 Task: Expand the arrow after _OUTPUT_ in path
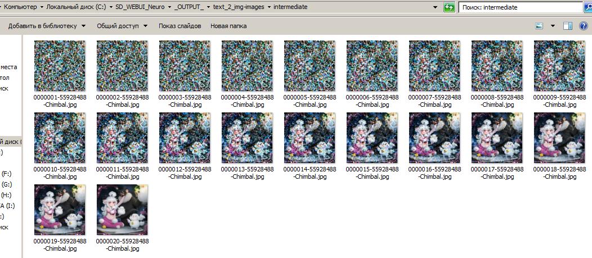pyautogui.click(x=208, y=7)
